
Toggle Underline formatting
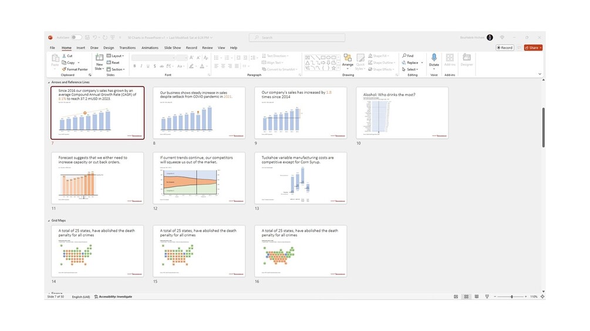coord(148,66)
